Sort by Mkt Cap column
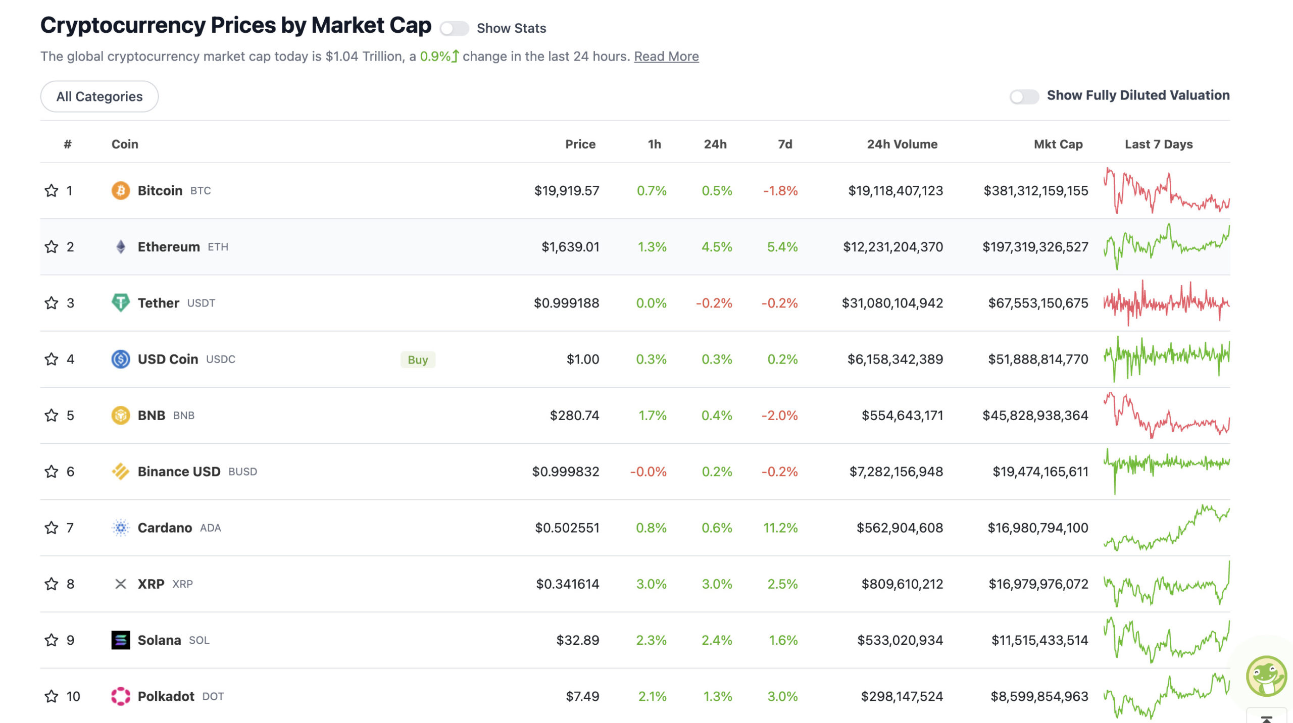Screen dimensions: 1293x723 1058,144
